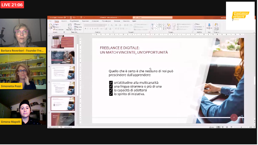The height and width of the screenshot is (145, 258).
Task: Select slide 4 thumbnail
Action: (63, 73)
